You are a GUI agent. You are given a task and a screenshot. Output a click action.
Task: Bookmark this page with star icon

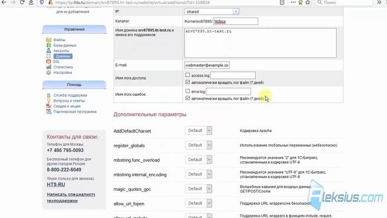coord(308,2)
